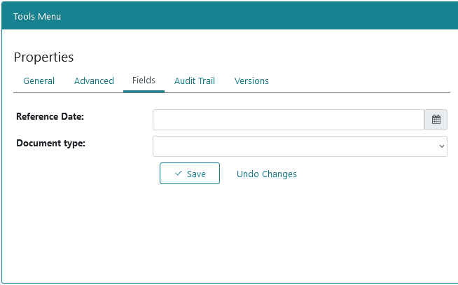Screen dimensions: 458x285
Task: Switch to the General tab
Action: [x=39, y=81]
